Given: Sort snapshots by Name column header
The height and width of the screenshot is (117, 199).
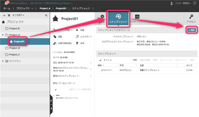Looking at the screenshot, I should (157, 65).
